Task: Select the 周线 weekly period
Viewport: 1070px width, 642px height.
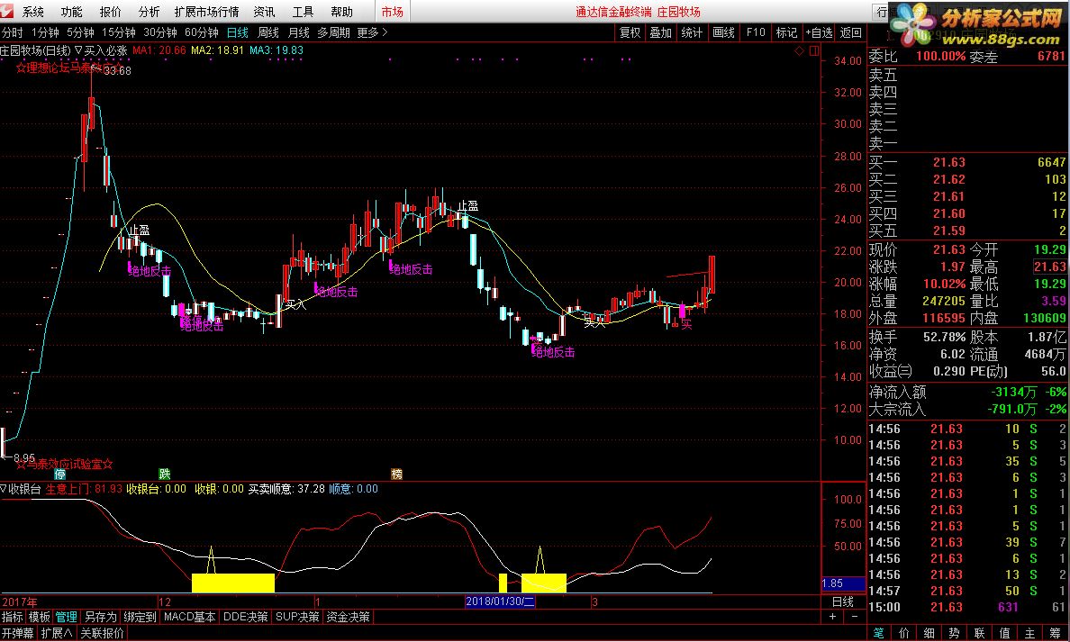Action: 268,32
